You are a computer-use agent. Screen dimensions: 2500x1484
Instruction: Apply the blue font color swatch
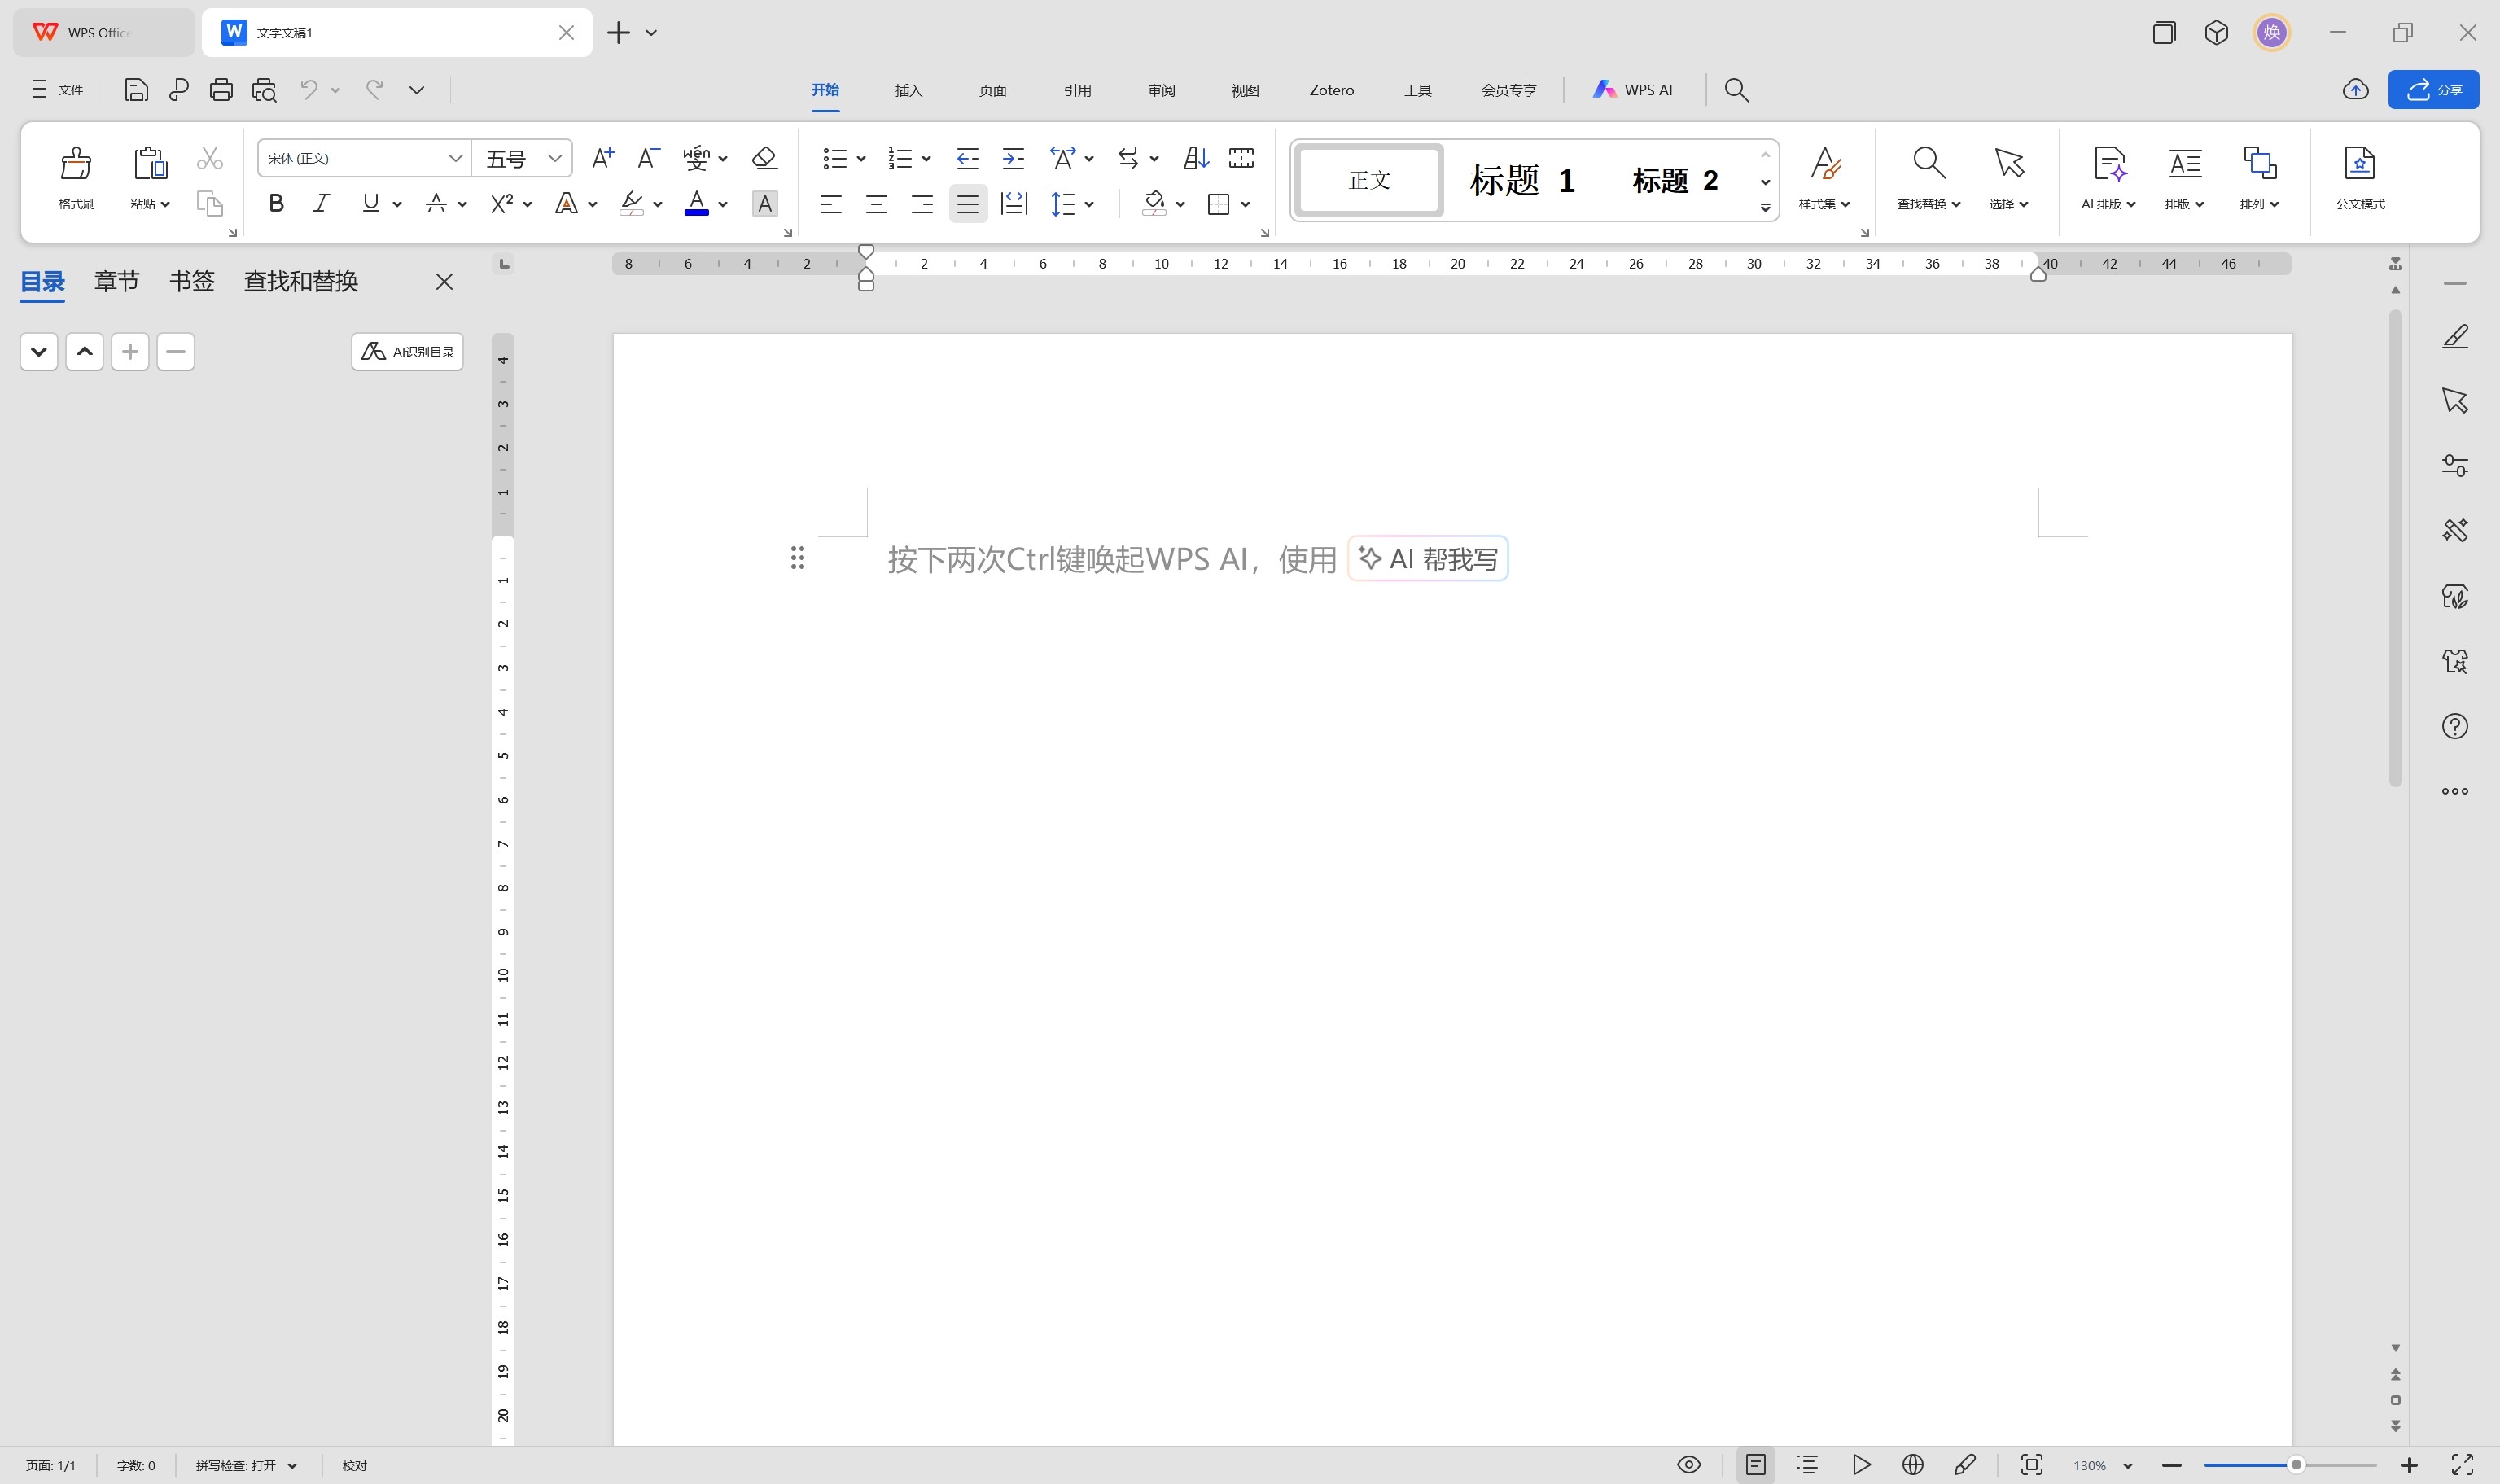(697, 204)
